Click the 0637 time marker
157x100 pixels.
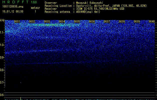pos(107,21)
